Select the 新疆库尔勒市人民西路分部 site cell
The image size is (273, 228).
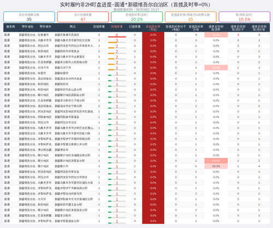click(71, 62)
